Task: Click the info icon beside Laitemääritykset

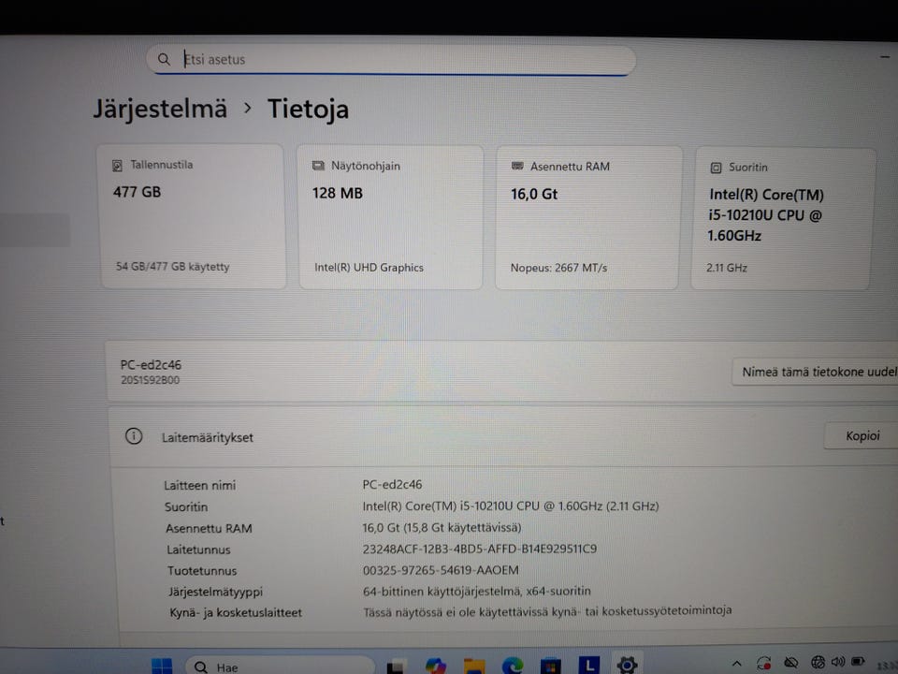Action: pos(134,437)
